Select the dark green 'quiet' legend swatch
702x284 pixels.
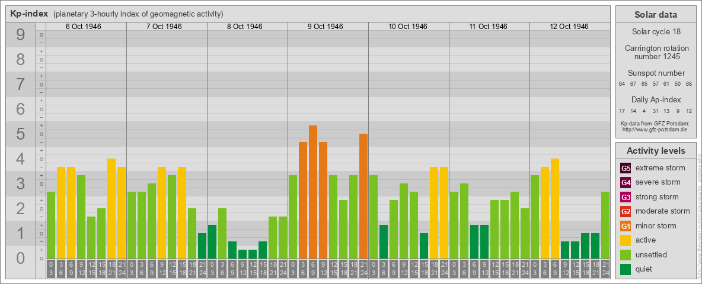(626, 269)
